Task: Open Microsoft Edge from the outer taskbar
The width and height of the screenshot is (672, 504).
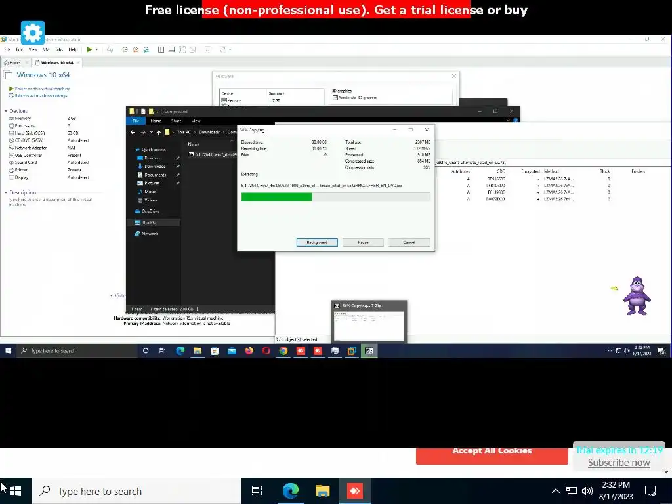Action: (x=291, y=491)
